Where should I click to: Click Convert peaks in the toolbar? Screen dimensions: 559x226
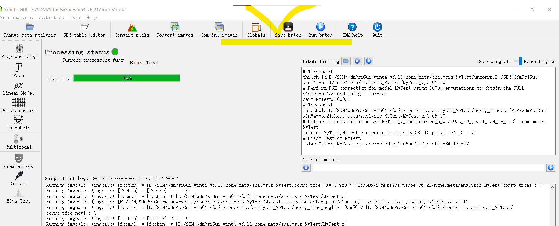tap(132, 30)
